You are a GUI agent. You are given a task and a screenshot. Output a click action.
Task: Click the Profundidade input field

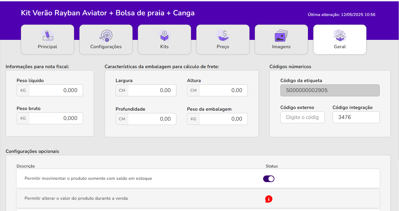pos(152,119)
